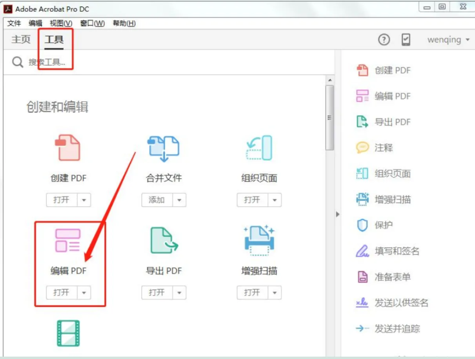This screenshot has height=359, width=475.
Task: Open the 编辑 menu
Action: pyautogui.click(x=35, y=24)
